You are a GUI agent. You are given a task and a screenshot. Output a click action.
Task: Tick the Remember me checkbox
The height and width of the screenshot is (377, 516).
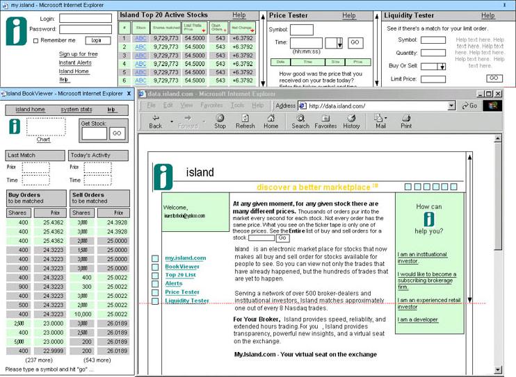pyautogui.click(x=36, y=41)
